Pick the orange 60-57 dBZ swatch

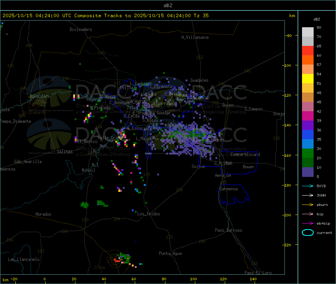click(x=308, y=60)
